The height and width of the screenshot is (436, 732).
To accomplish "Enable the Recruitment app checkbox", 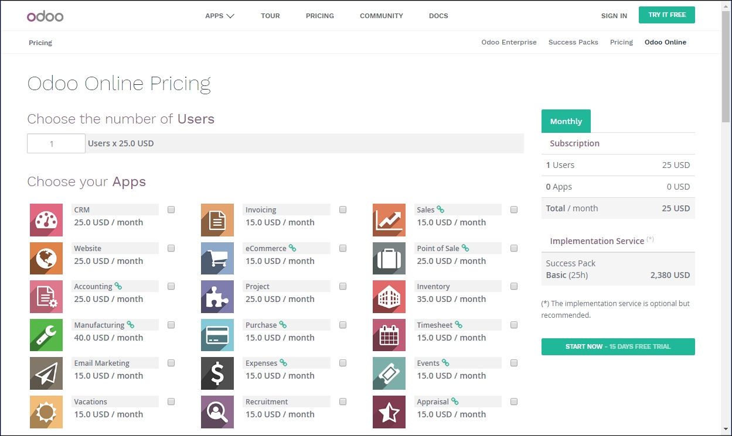I will (x=343, y=401).
